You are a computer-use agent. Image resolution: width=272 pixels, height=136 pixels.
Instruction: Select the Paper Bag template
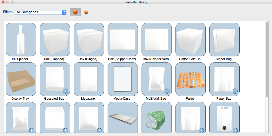click(225, 79)
